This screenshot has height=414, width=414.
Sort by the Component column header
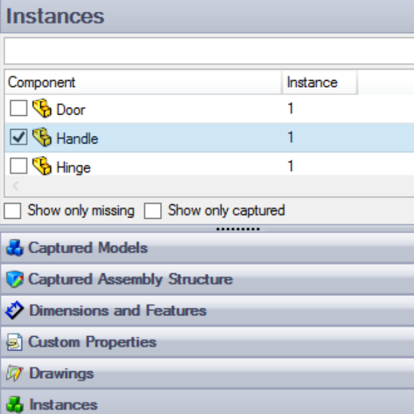[x=143, y=82]
